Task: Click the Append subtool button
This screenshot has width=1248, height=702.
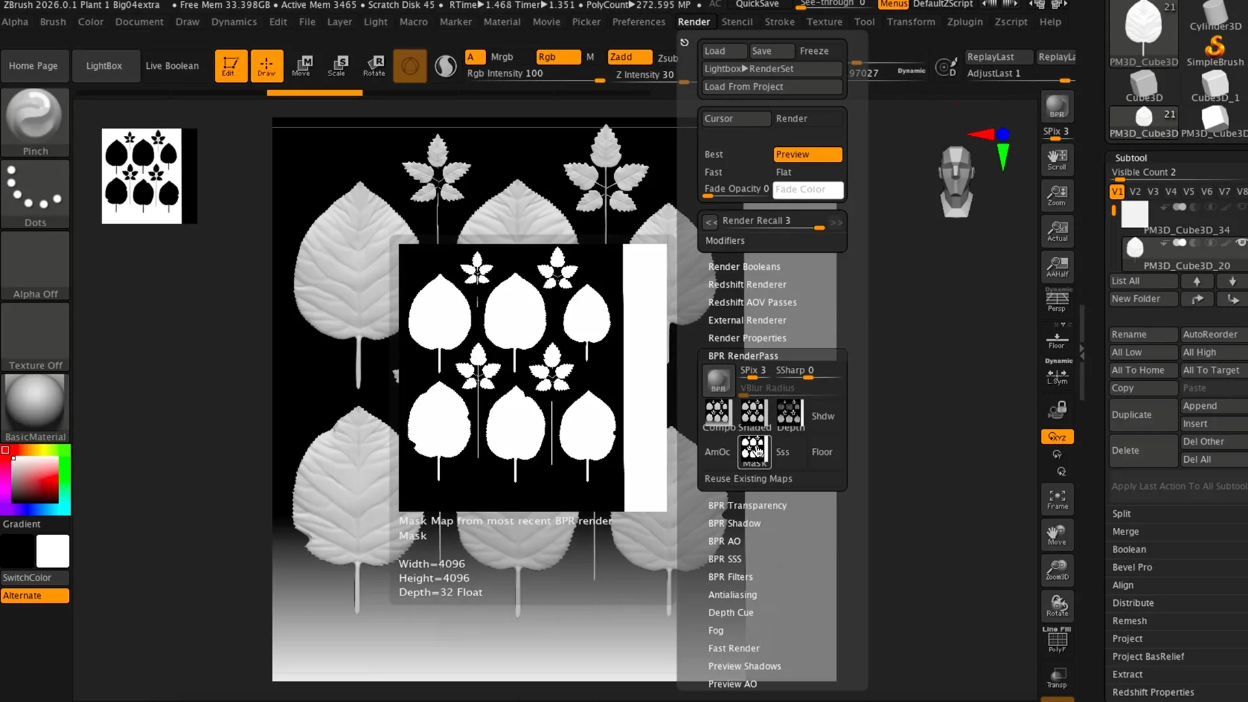Action: tap(1214, 406)
